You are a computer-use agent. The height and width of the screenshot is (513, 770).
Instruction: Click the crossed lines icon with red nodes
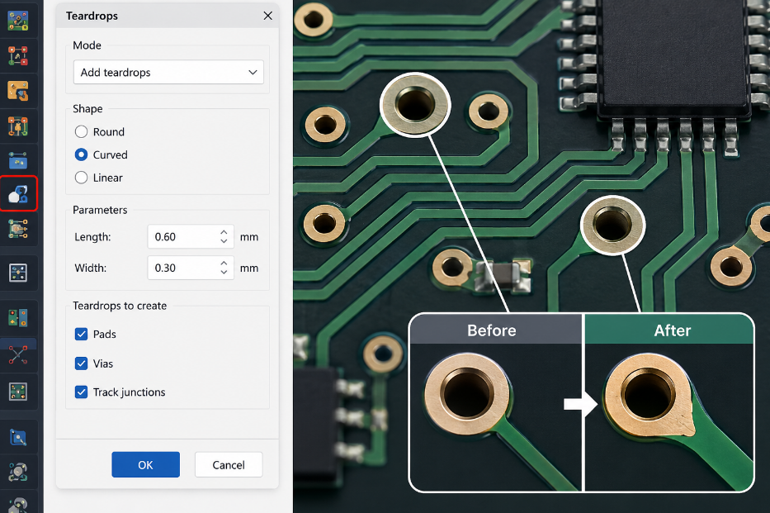[18, 354]
